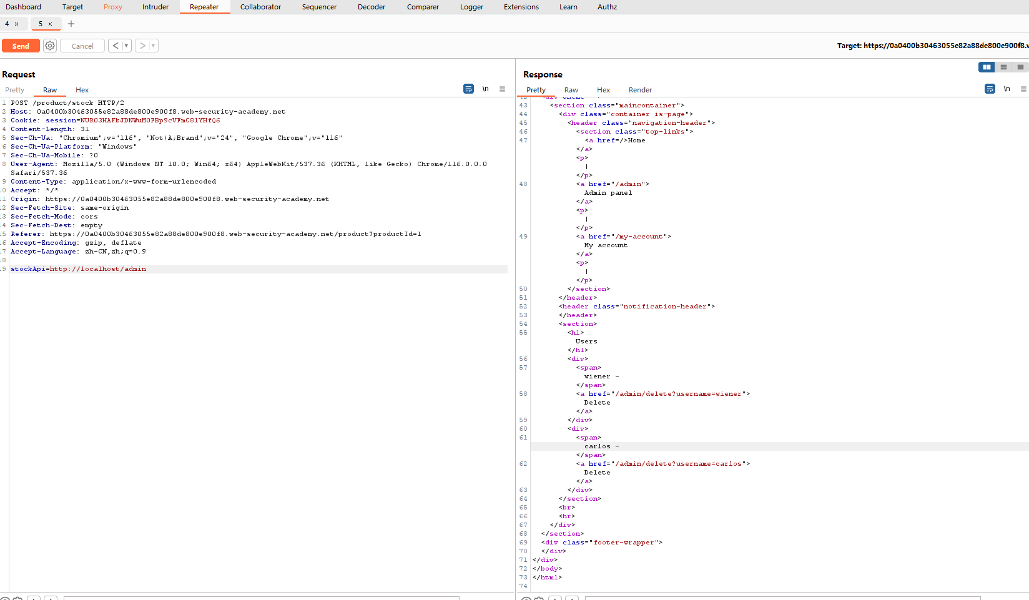Click the Cookie session header line
The width and height of the screenshot is (1029, 600).
(116, 120)
